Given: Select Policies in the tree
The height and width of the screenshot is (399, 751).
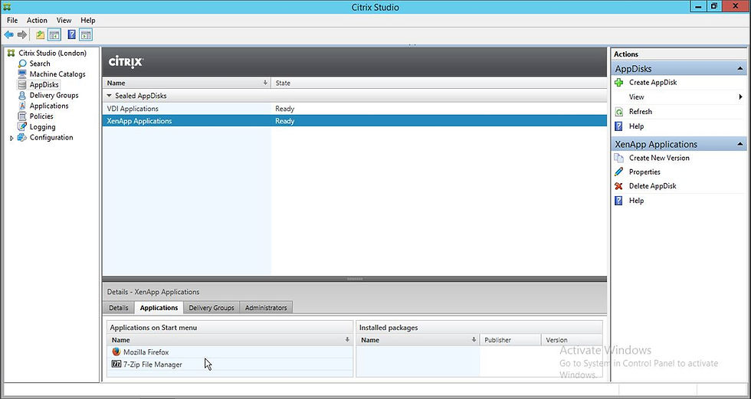Looking at the screenshot, I should [x=41, y=116].
